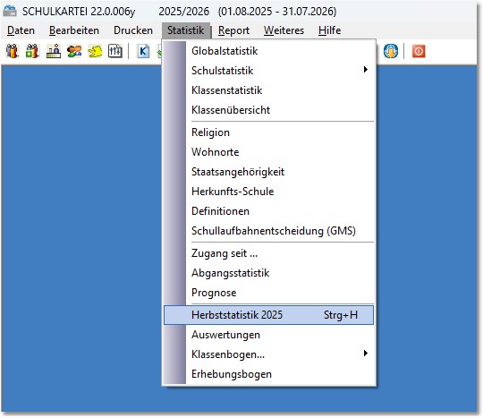Open the Klassenübersicht entry
This screenshot has height=418, width=483.
[268, 110]
